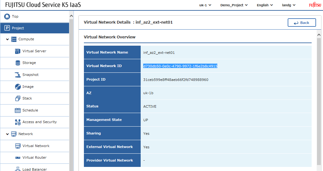
Task: Click the AZ value uk-1b
Action: (148, 93)
